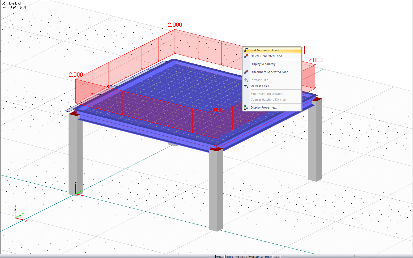This screenshot has width=413, height=258.
Task: Click Increase Size menu entry
Action: click(272, 80)
